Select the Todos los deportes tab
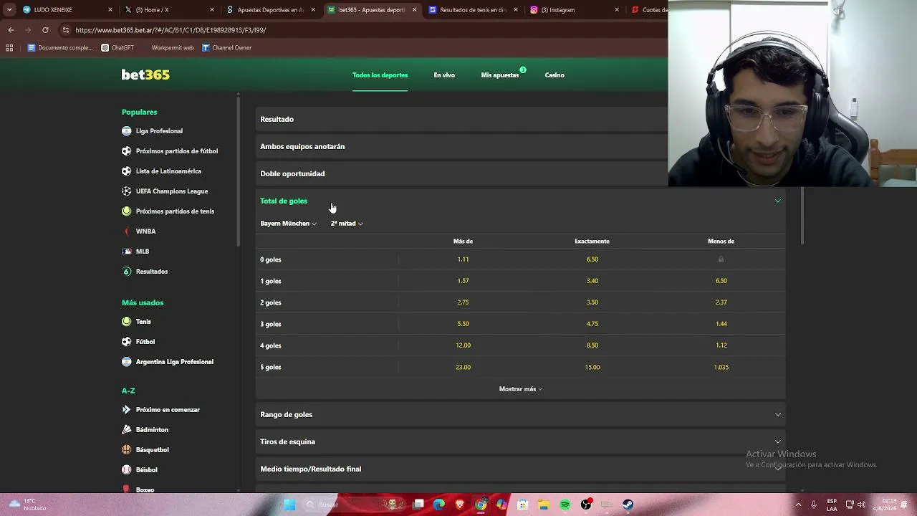Screen dimensions: 917x516 coord(380,75)
